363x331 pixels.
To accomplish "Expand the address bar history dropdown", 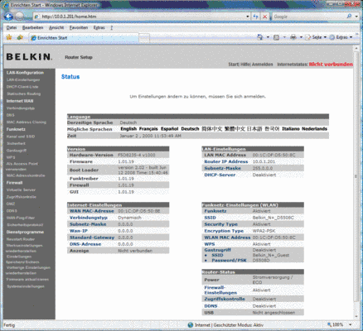I will point(248,17).
